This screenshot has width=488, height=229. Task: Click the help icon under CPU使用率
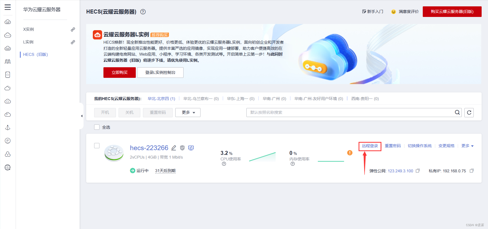coord(224,164)
